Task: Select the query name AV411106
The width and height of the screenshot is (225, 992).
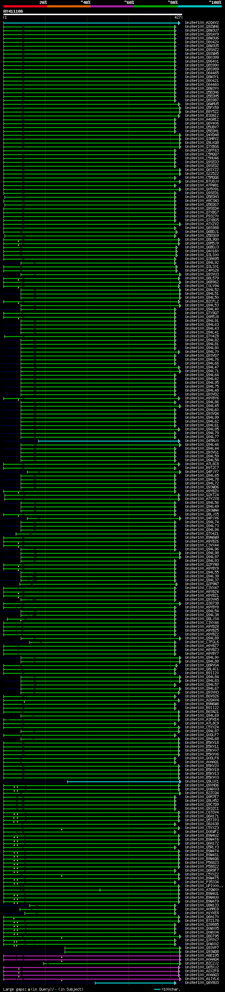Action: 13,11
